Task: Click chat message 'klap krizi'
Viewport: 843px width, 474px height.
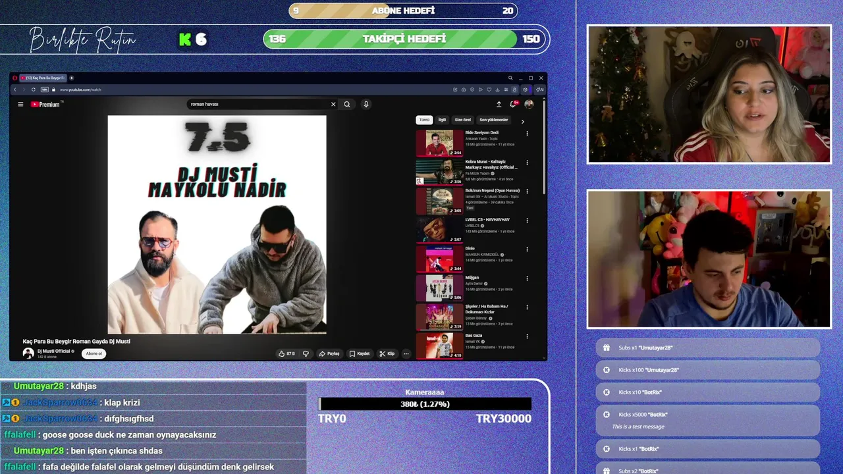Action: [x=122, y=402]
